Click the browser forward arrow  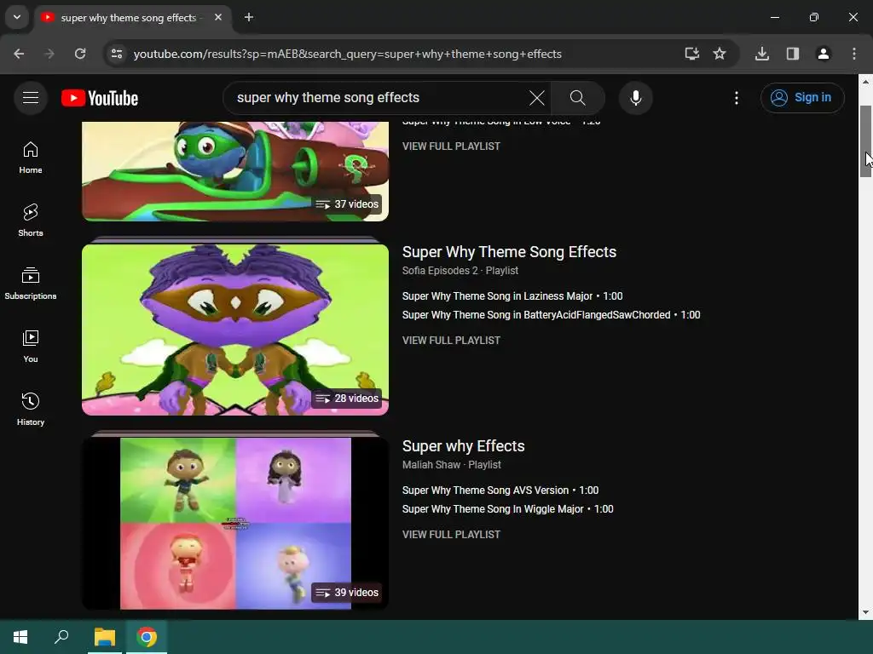click(x=49, y=54)
